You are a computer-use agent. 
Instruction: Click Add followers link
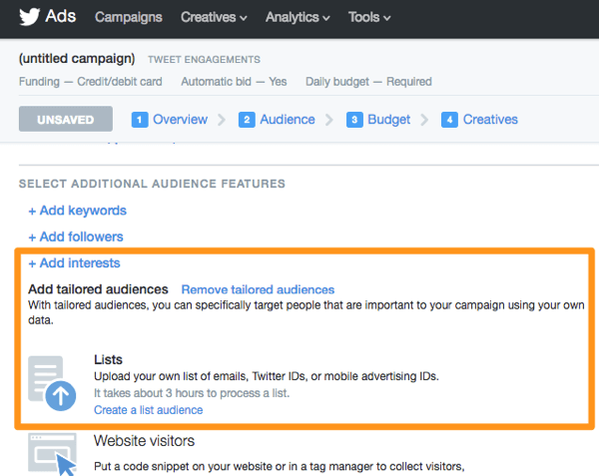(76, 238)
